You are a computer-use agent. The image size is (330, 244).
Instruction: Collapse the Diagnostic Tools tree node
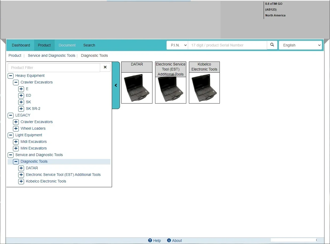[x=16, y=161]
